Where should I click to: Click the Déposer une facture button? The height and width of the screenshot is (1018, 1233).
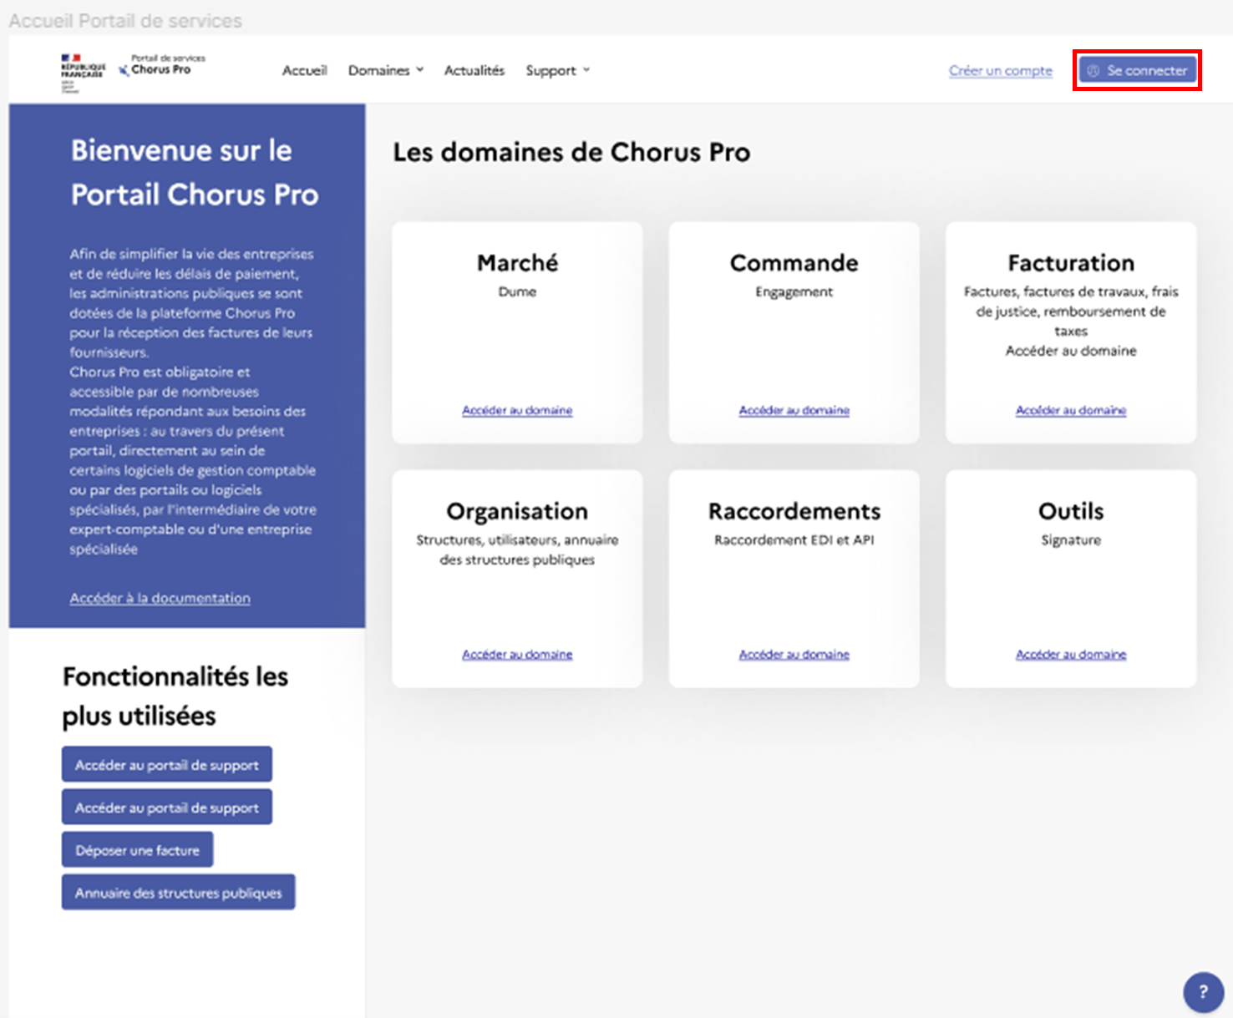138,849
